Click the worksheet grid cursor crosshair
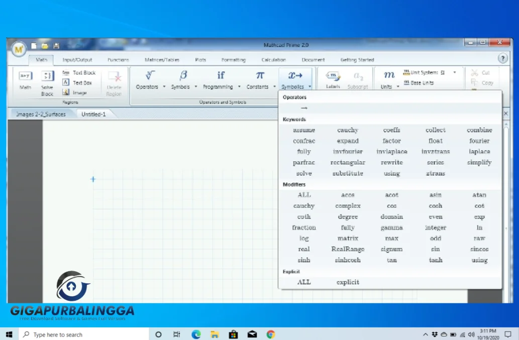Viewport: 519px width, 340px height. 93,179
